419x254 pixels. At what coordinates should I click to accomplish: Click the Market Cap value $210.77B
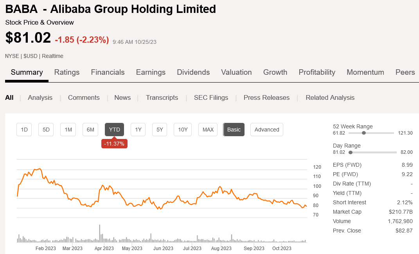[401, 212]
